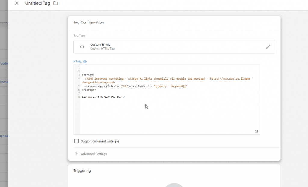The image size is (308, 187).
Task: Click the Custom HTML code brackets icon
Action: [x=82, y=47]
